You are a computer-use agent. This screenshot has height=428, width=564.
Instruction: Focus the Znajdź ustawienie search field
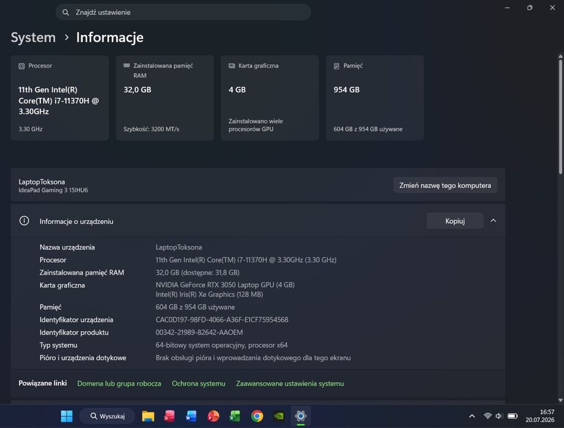click(x=183, y=12)
